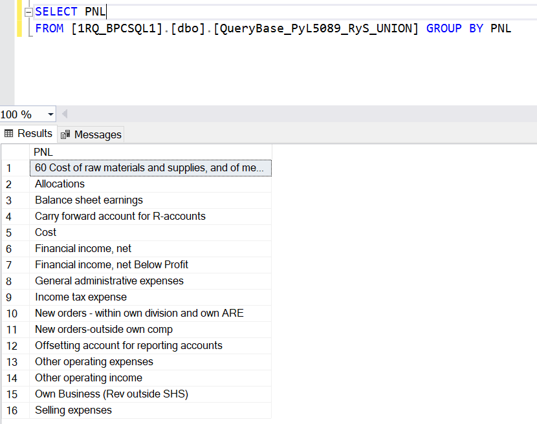Click row header number 9

pyautogui.click(x=16, y=297)
